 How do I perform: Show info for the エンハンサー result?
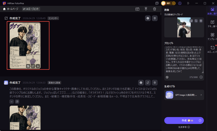[148, 18]
